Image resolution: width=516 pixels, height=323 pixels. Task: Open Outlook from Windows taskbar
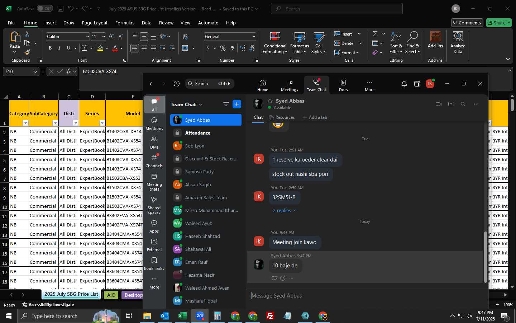tap(164, 316)
